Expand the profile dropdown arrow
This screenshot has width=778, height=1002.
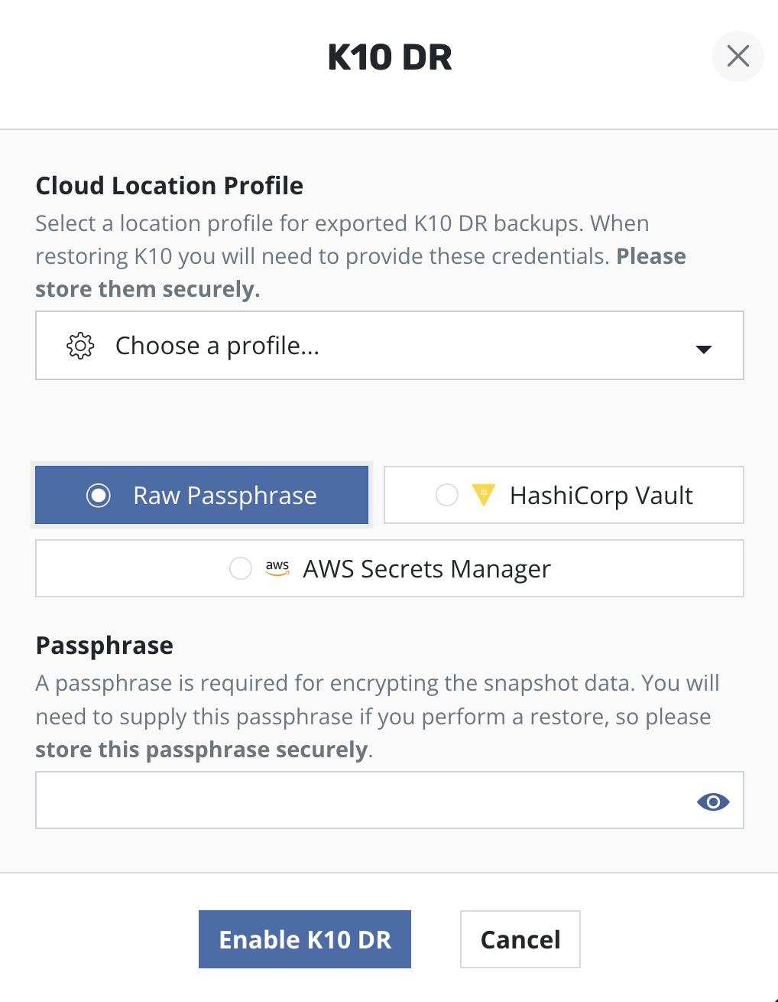point(703,349)
